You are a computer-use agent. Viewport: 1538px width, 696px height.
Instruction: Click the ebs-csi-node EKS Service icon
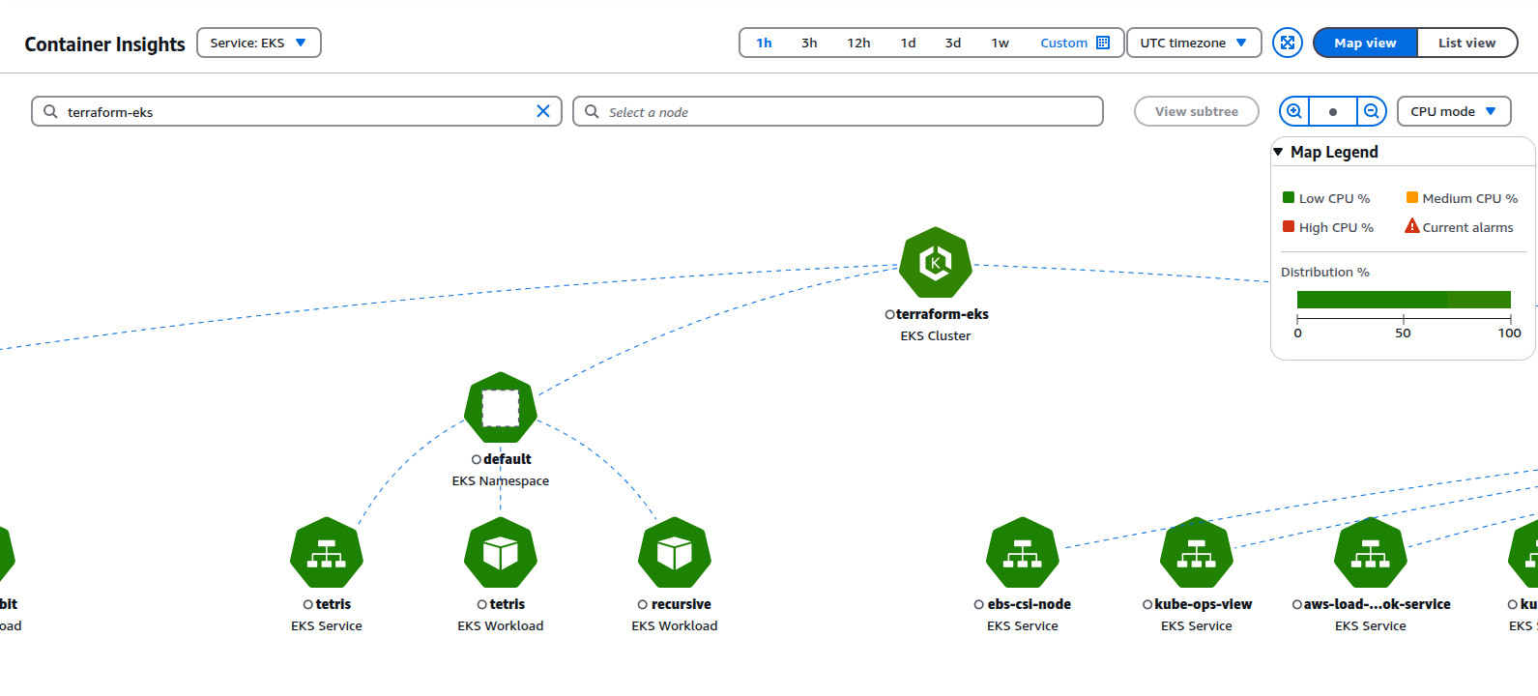pos(1023,553)
